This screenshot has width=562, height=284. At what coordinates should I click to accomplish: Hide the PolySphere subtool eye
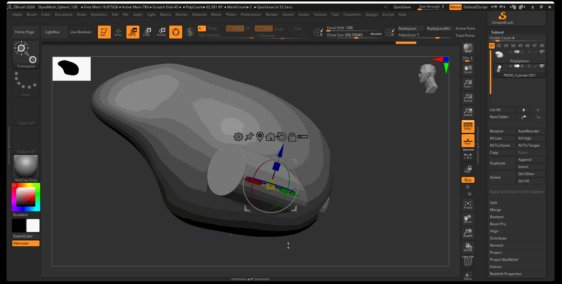coord(542,52)
